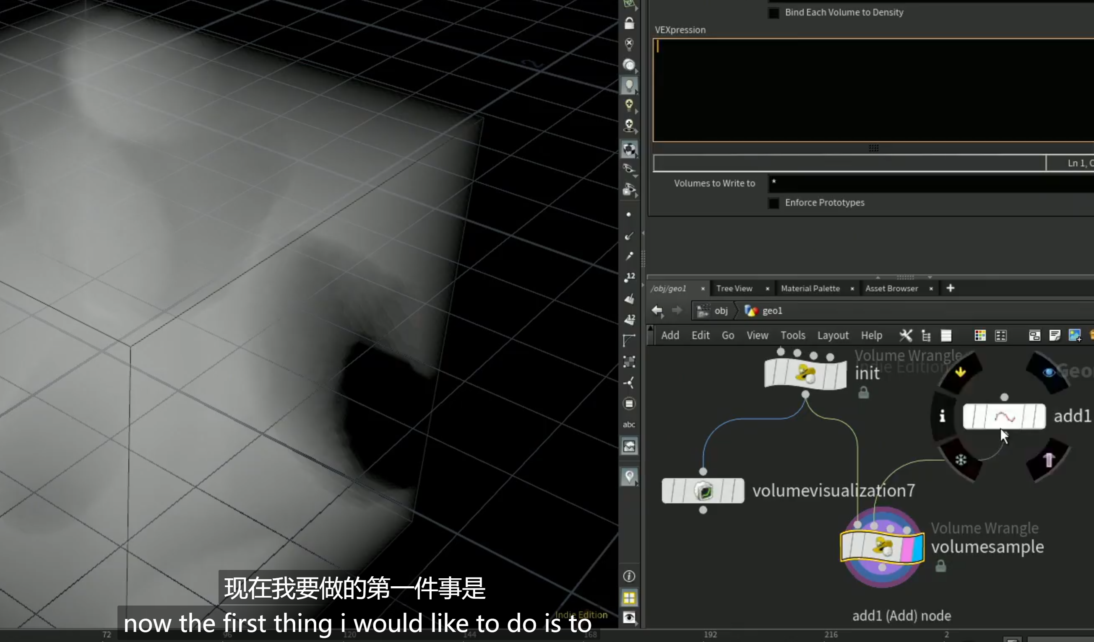Open node info on add1 ring
The image size is (1094, 642).
[x=942, y=417]
